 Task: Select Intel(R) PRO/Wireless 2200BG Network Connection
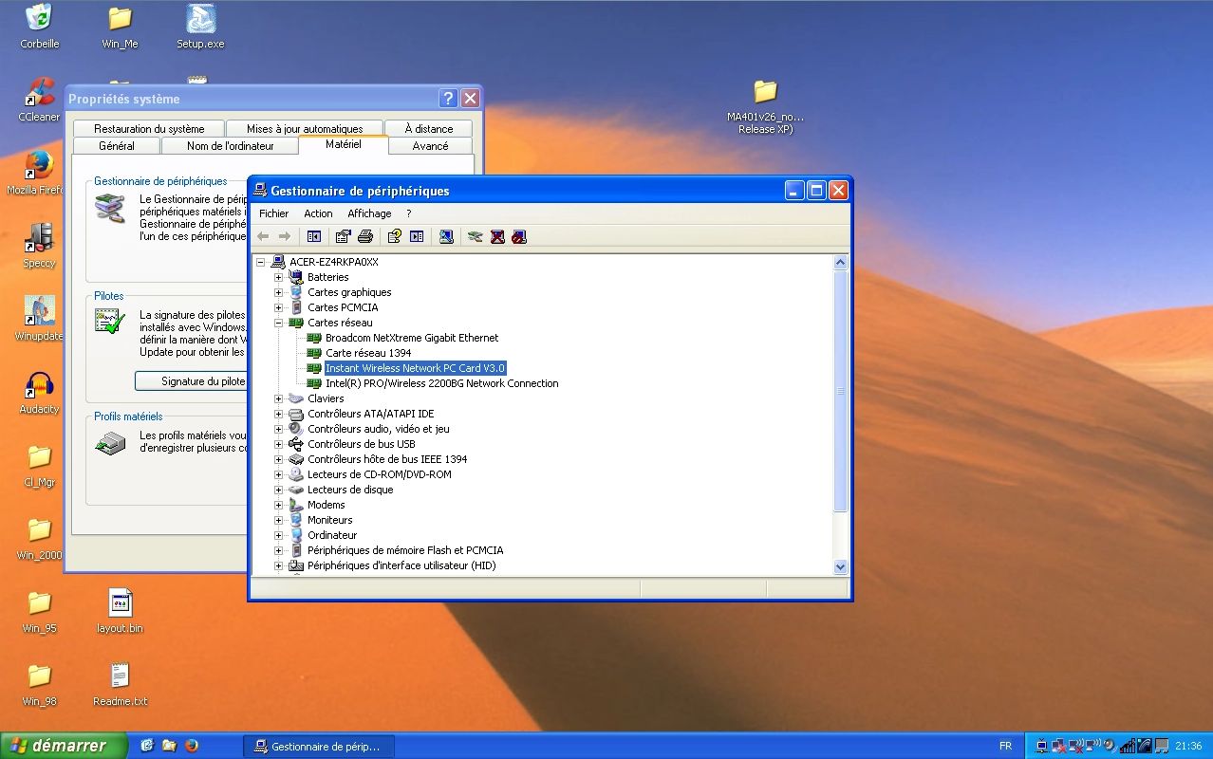(x=441, y=383)
